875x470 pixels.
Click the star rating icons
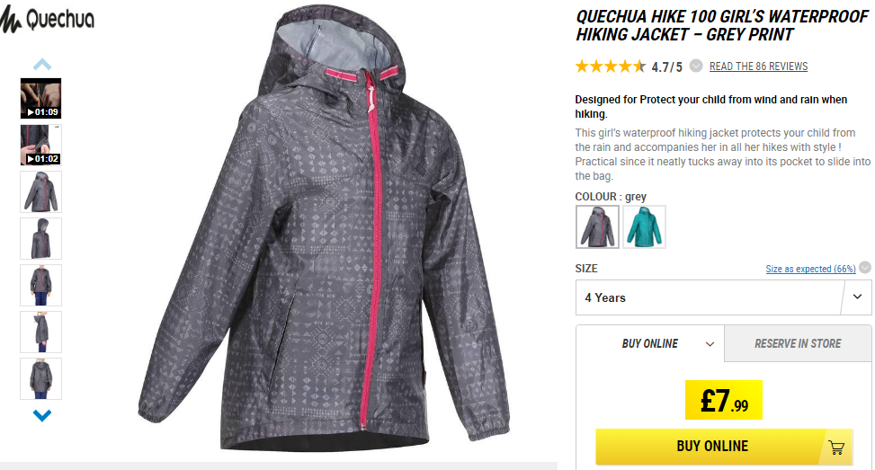(610, 67)
